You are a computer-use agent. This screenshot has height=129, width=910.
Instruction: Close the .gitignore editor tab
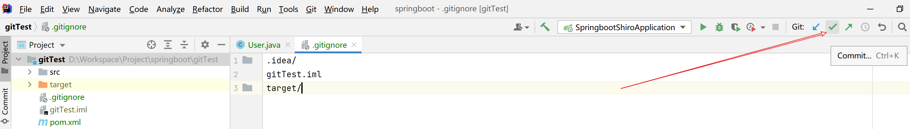(x=354, y=45)
